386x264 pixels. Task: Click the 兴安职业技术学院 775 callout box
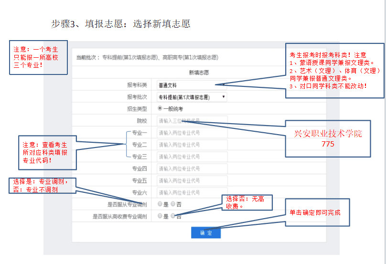click(328, 138)
